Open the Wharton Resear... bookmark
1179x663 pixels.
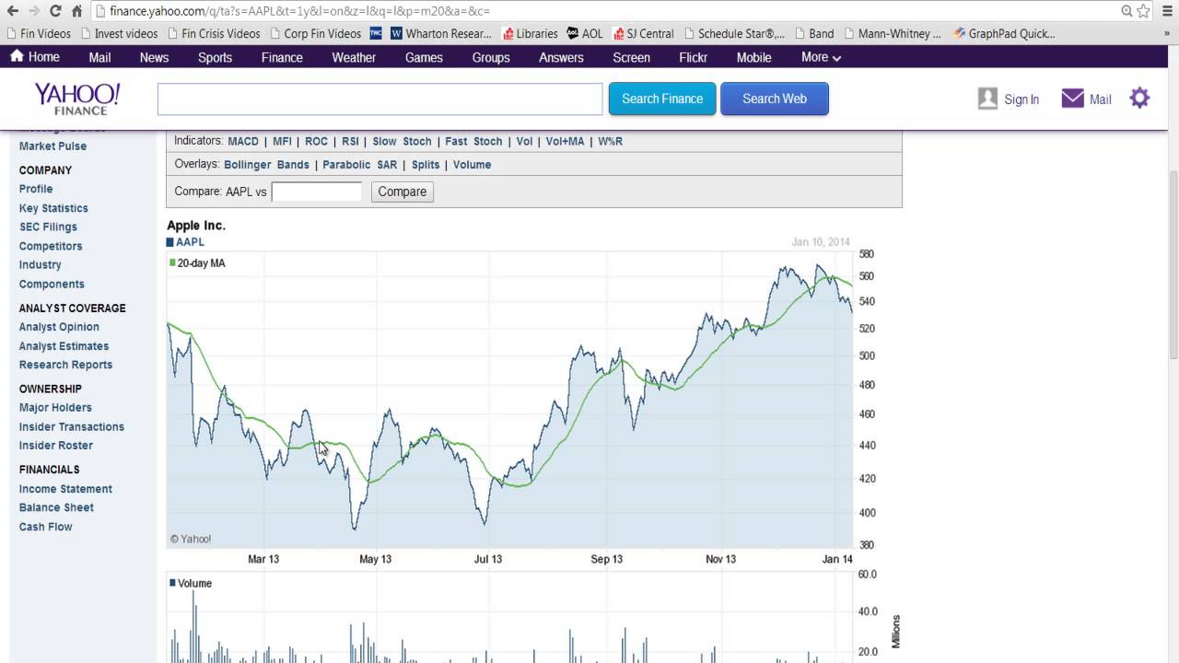coord(440,33)
